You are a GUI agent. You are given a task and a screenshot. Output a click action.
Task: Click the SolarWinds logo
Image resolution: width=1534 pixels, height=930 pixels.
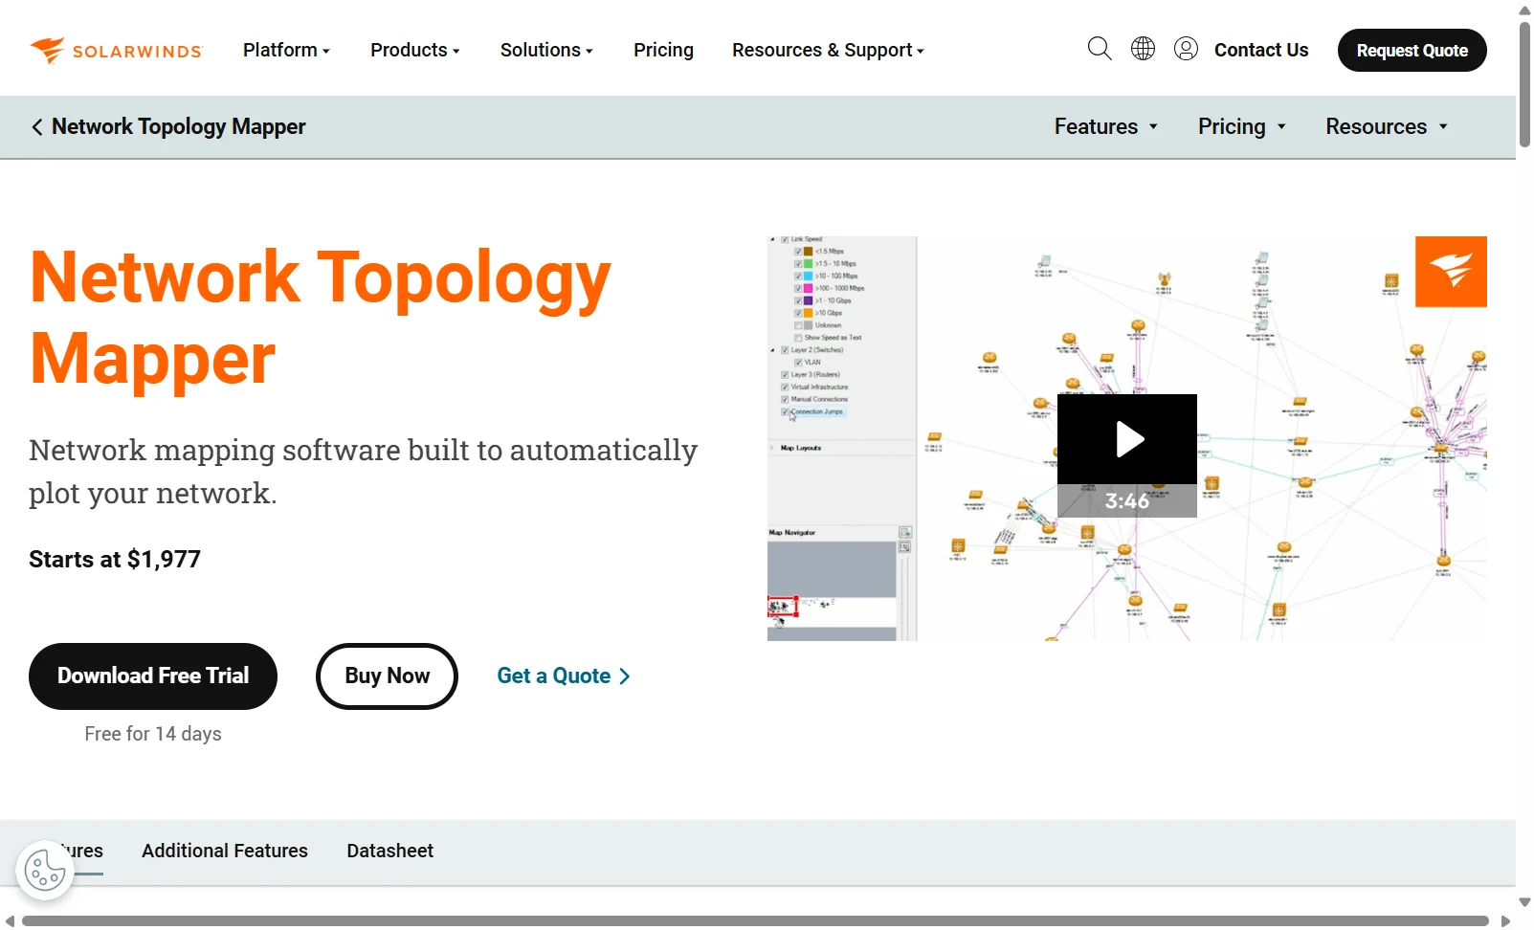click(116, 50)
